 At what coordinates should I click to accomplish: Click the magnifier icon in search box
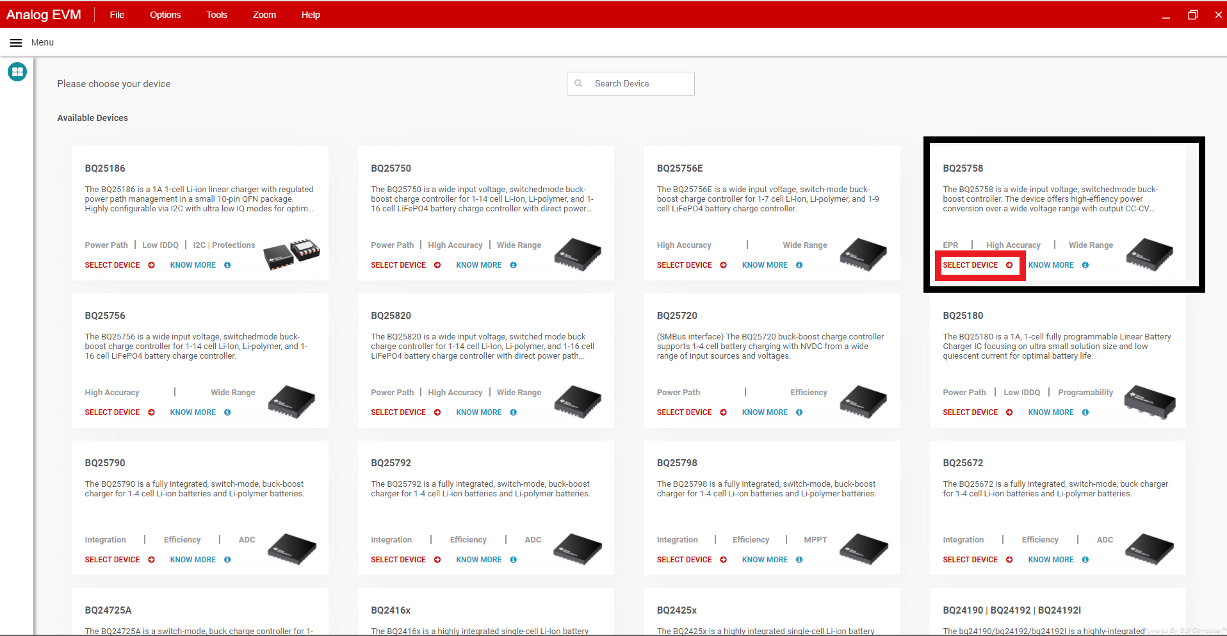tap(578, 84)
